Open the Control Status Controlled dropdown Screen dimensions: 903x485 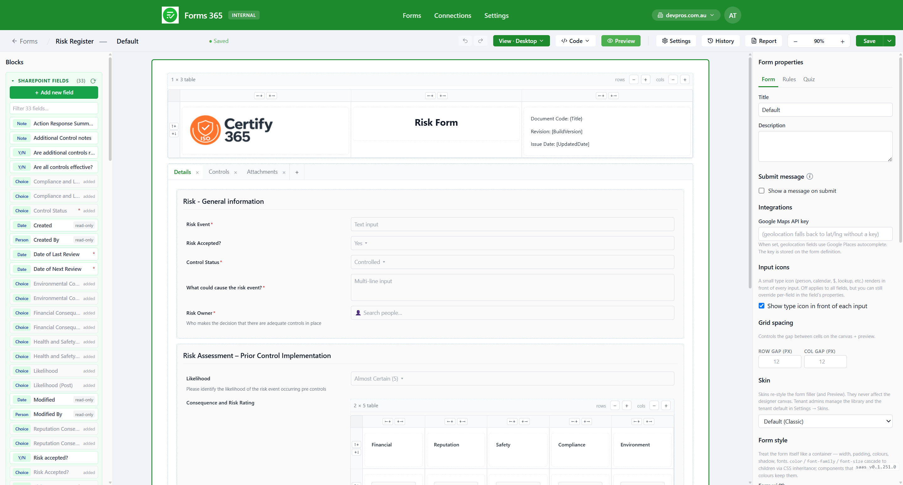[x=512, y=262]
